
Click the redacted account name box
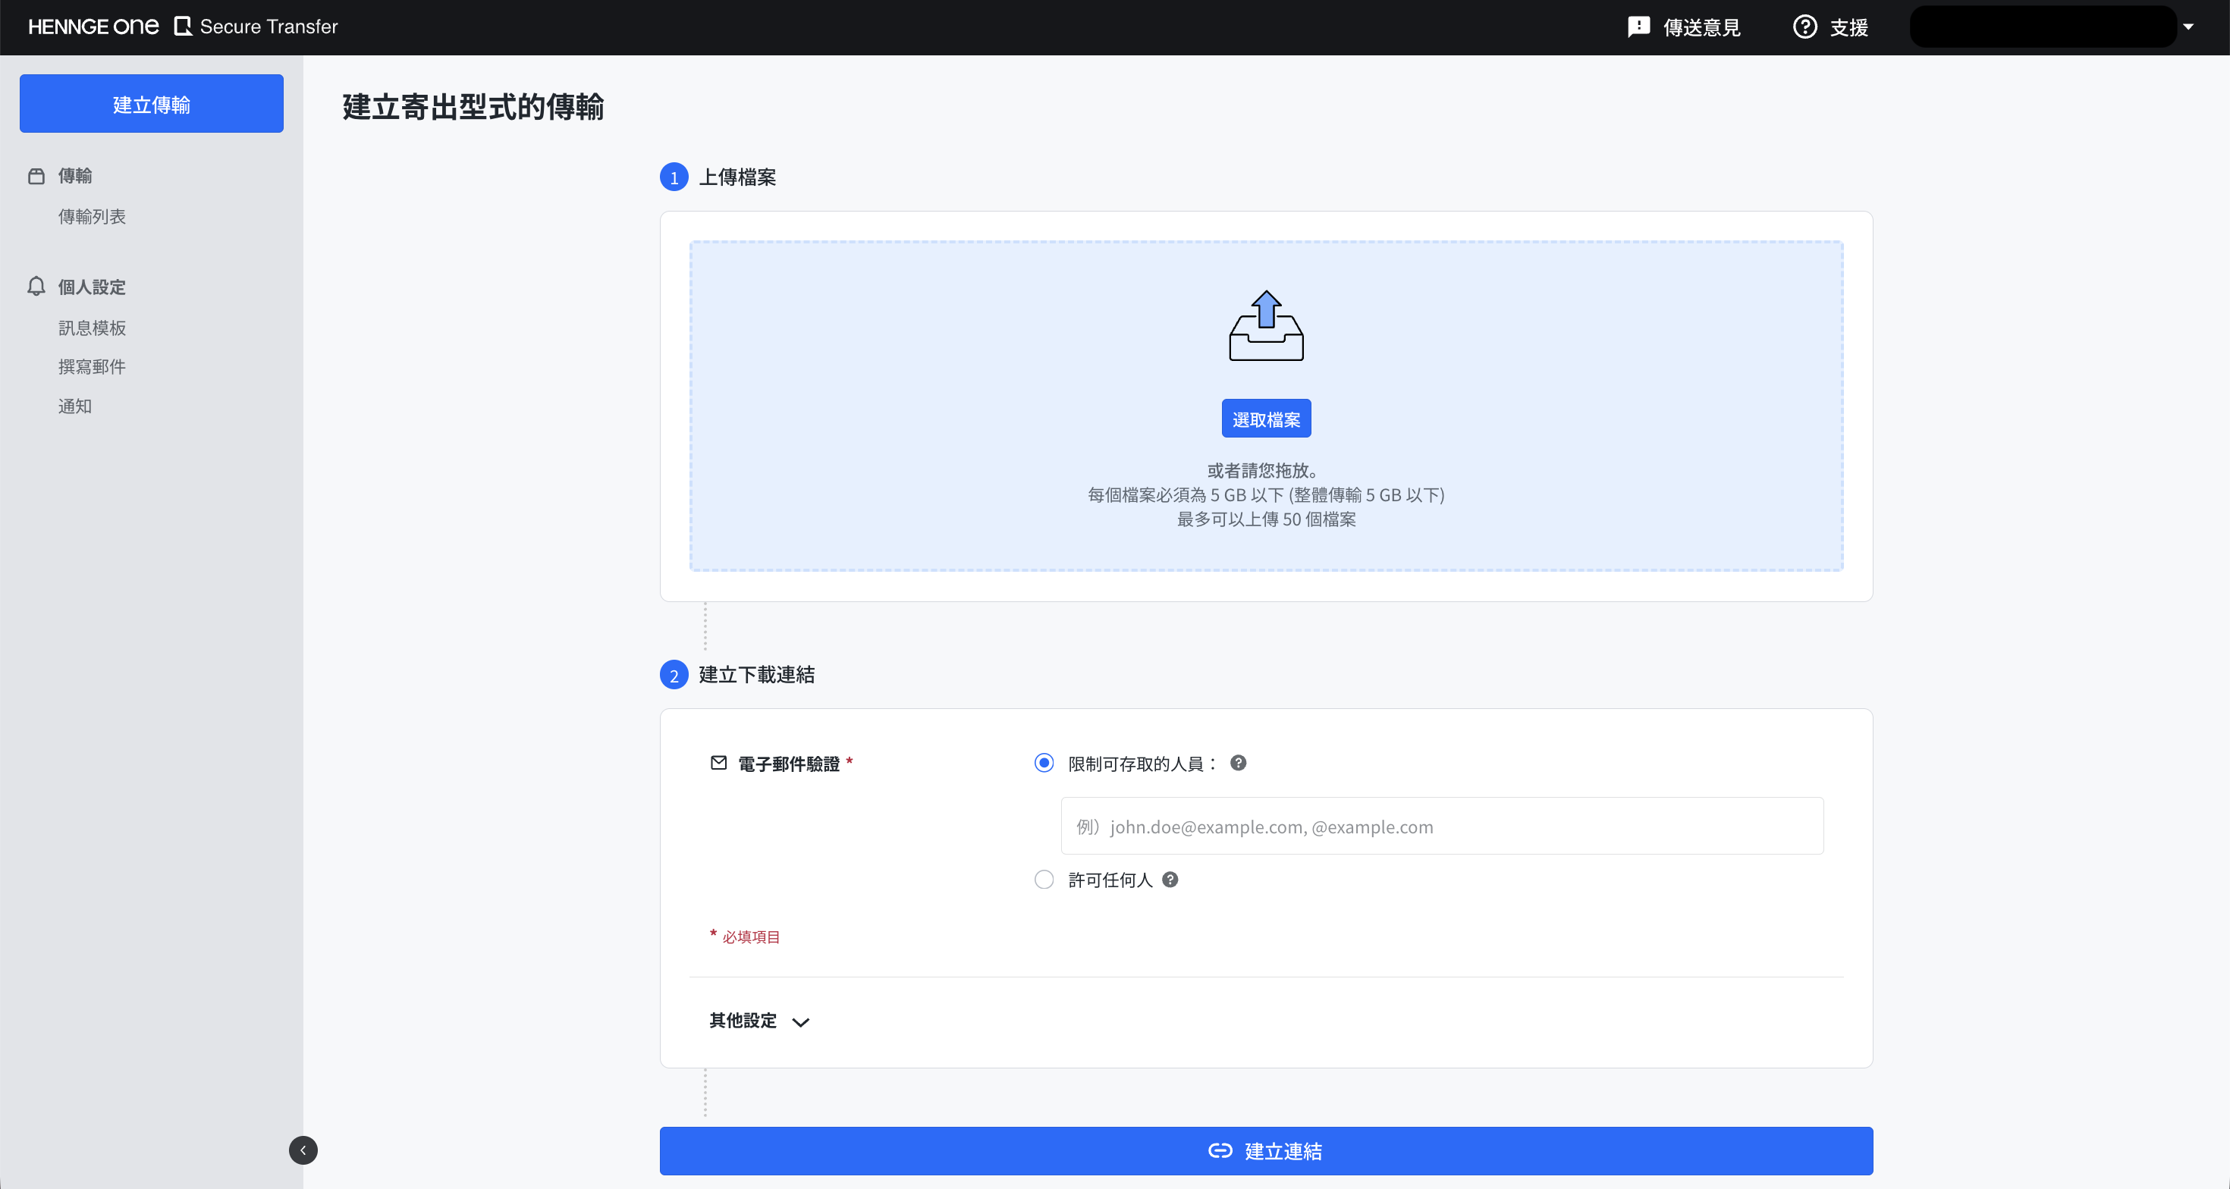click(x=2043, y=27)
